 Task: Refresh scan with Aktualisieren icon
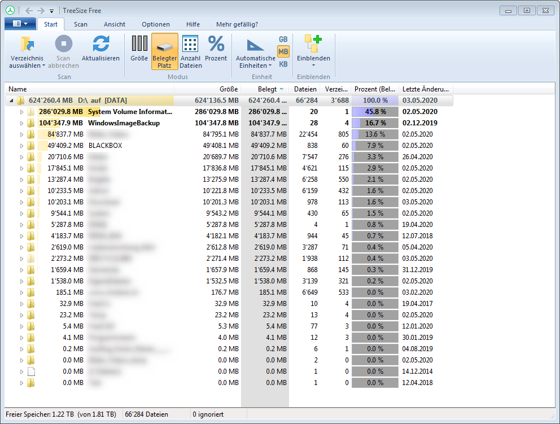[x=100, y=48]
